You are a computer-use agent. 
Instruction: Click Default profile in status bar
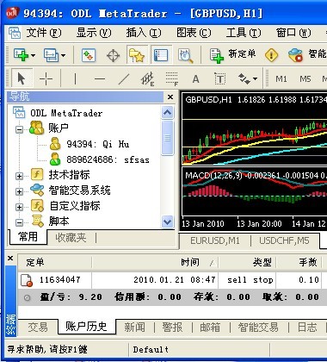coord(151,350)
